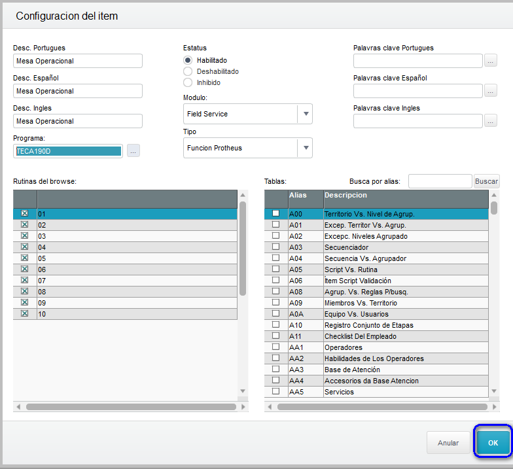Image resolution: width=513 pixels, height=469 pixels.
Task: Tick the checkbox for alias AA1 Operadores
Action: click(x=276, y=347)
